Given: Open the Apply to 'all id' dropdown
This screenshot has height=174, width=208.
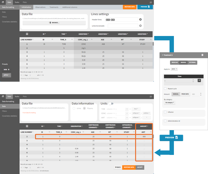Looking at the screenshot, I should click(x=175, y=69).
